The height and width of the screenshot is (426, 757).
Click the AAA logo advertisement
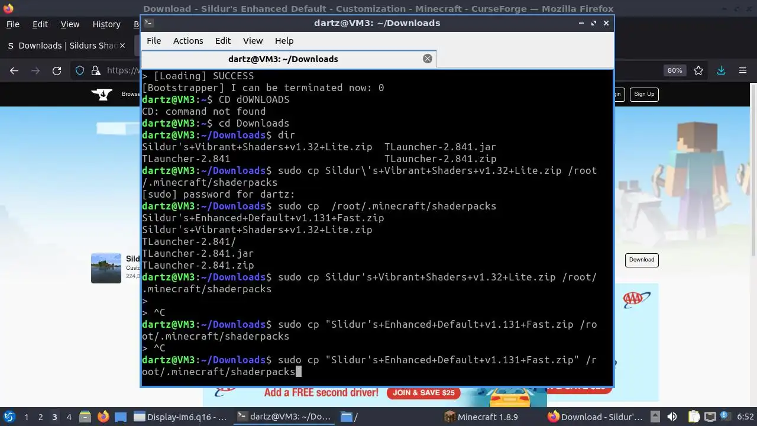pyautogui.click(x=637, y=299)
